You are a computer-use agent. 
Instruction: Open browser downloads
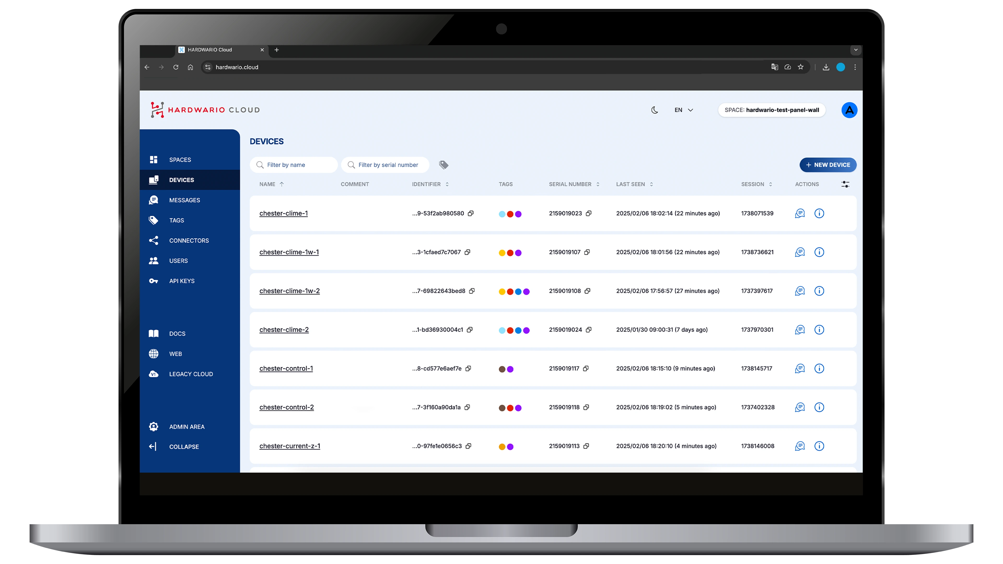(825, 67)
